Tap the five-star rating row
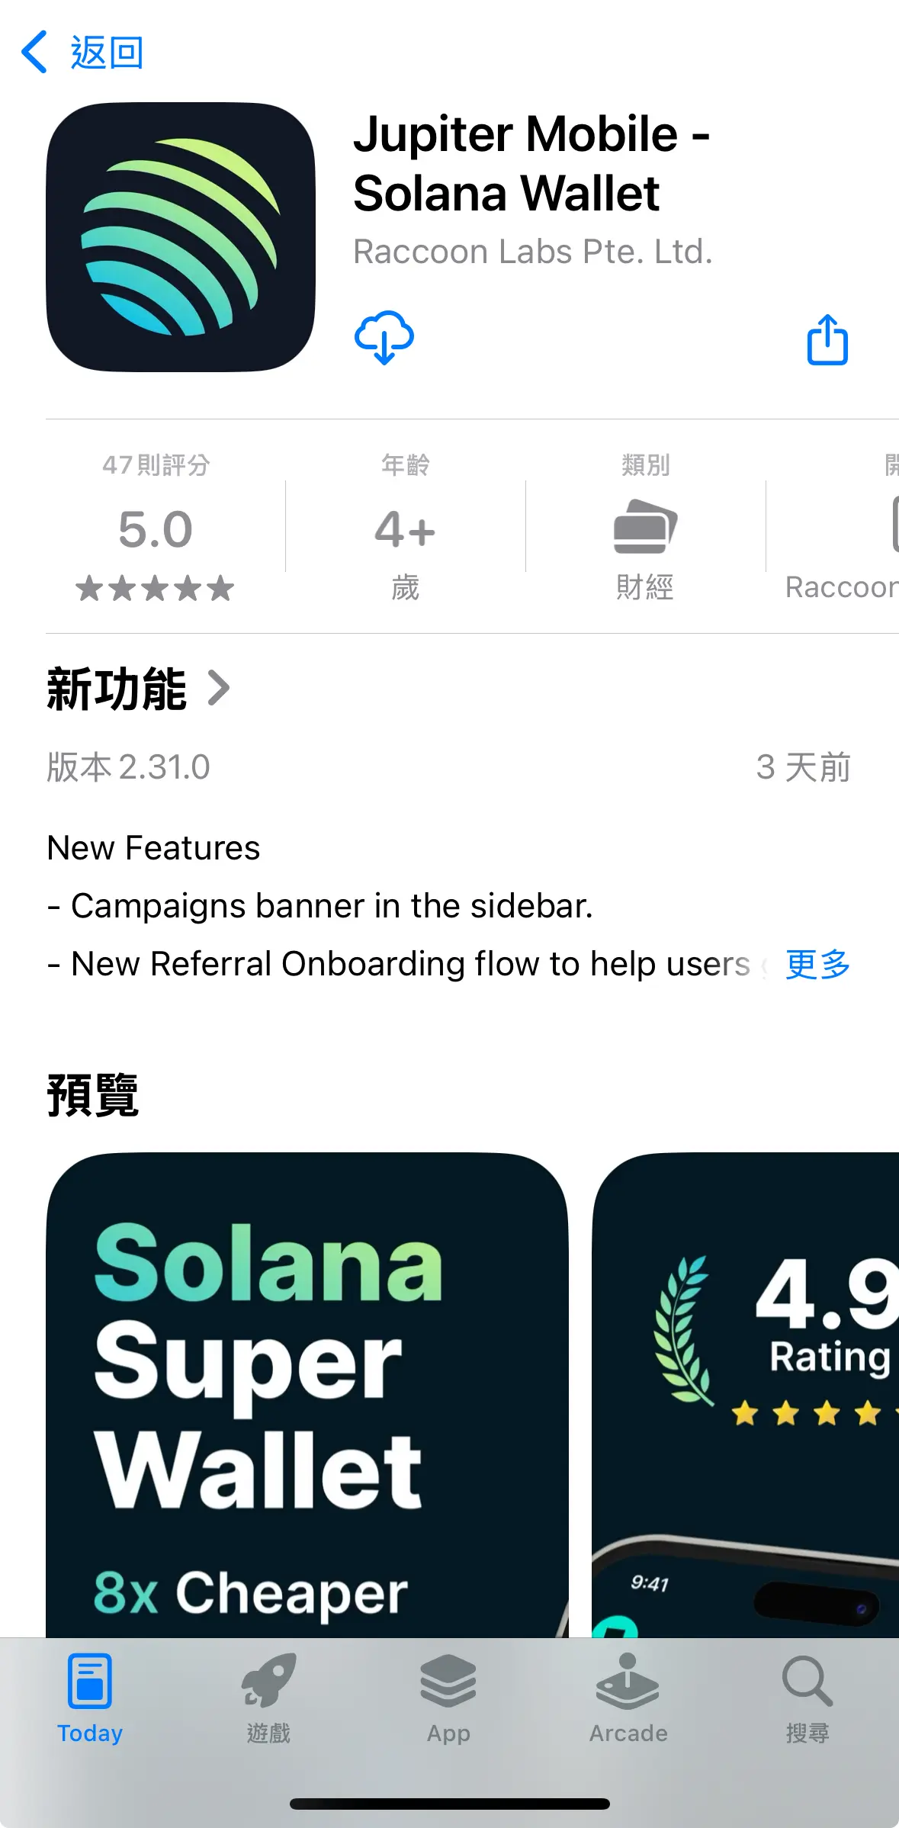Image resolution: width=899 pixels, height=1828 pixels. pos(156,588)
